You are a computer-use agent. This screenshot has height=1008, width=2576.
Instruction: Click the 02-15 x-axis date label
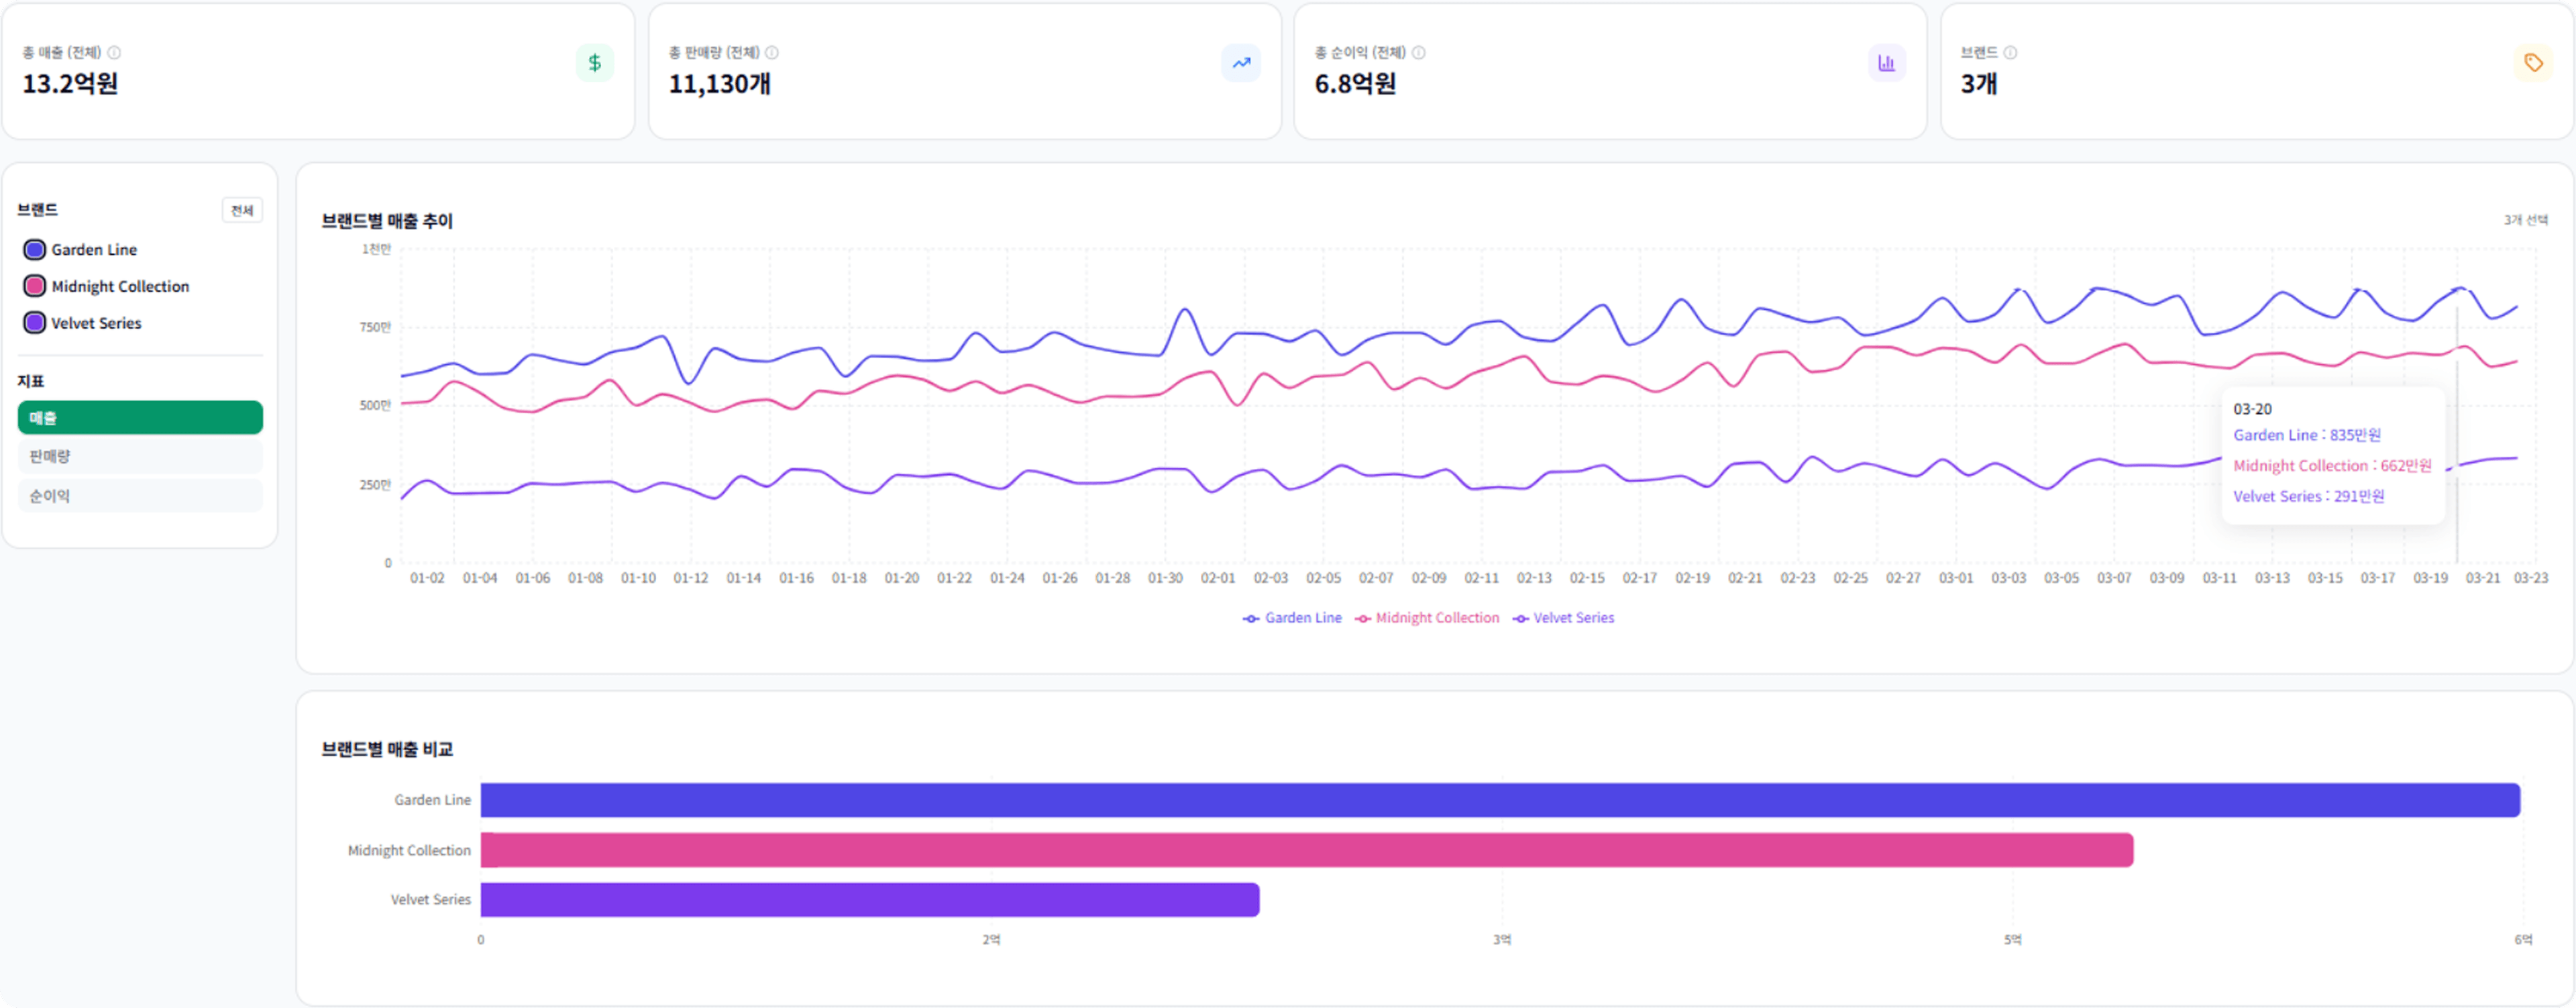pos(1586,578)
